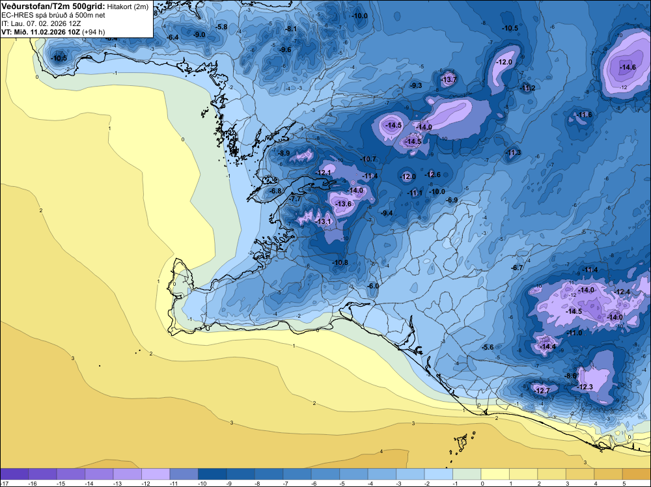Click the -13.1 temperature label
Viewport: 651px width, 487px height.
tap(324, 222)
